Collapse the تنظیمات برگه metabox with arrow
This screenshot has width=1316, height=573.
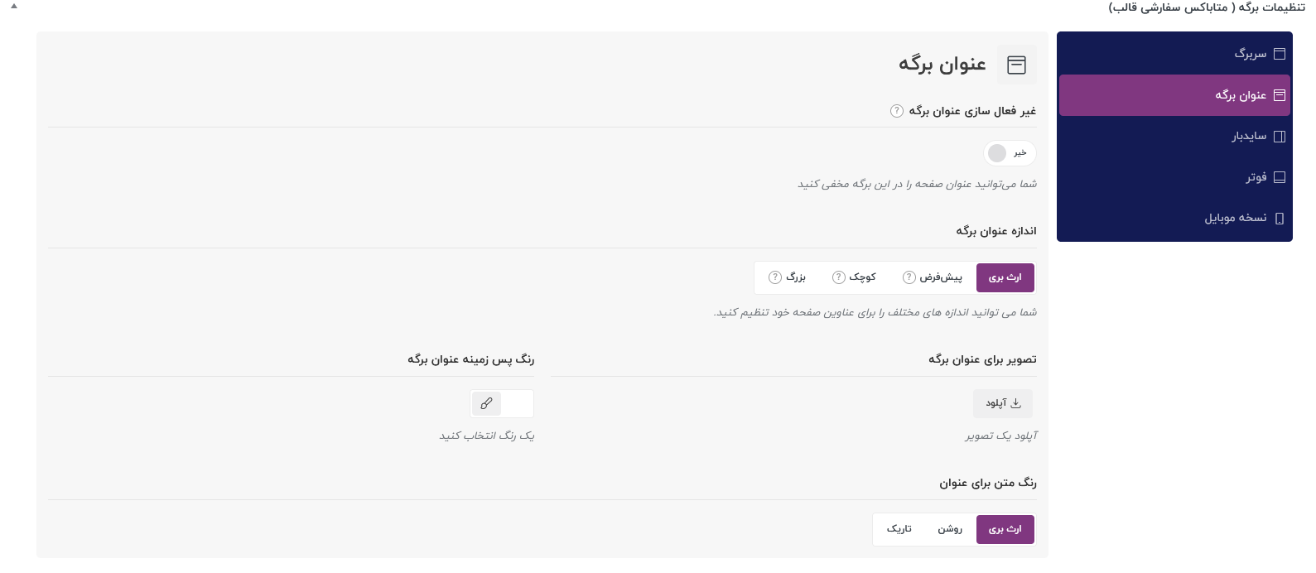coord(14,7)
